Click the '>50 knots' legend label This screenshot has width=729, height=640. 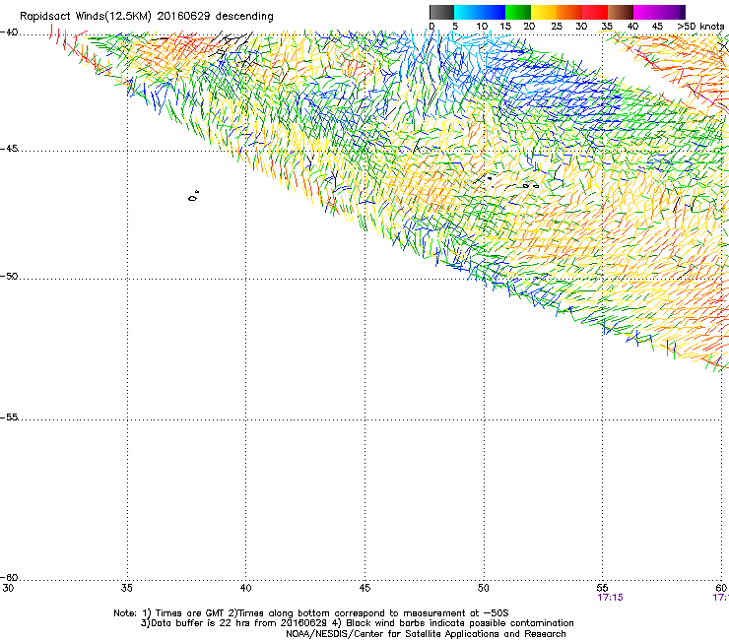[700, 27]
